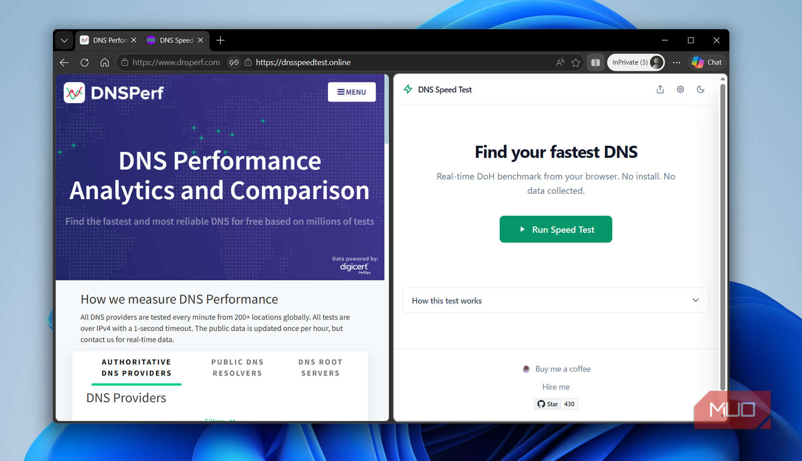Click the linked tabs icon between addresses

[x=234, y=62]
